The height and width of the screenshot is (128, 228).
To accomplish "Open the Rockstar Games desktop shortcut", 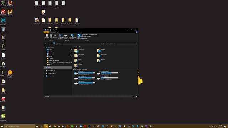I will [x=10, y=13].
